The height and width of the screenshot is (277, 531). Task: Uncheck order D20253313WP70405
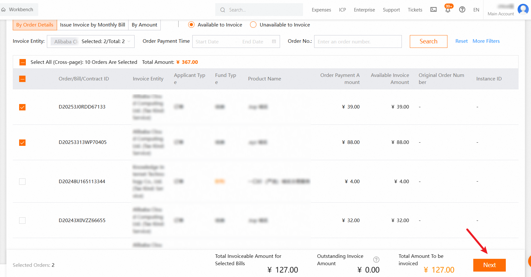point(22,143)
